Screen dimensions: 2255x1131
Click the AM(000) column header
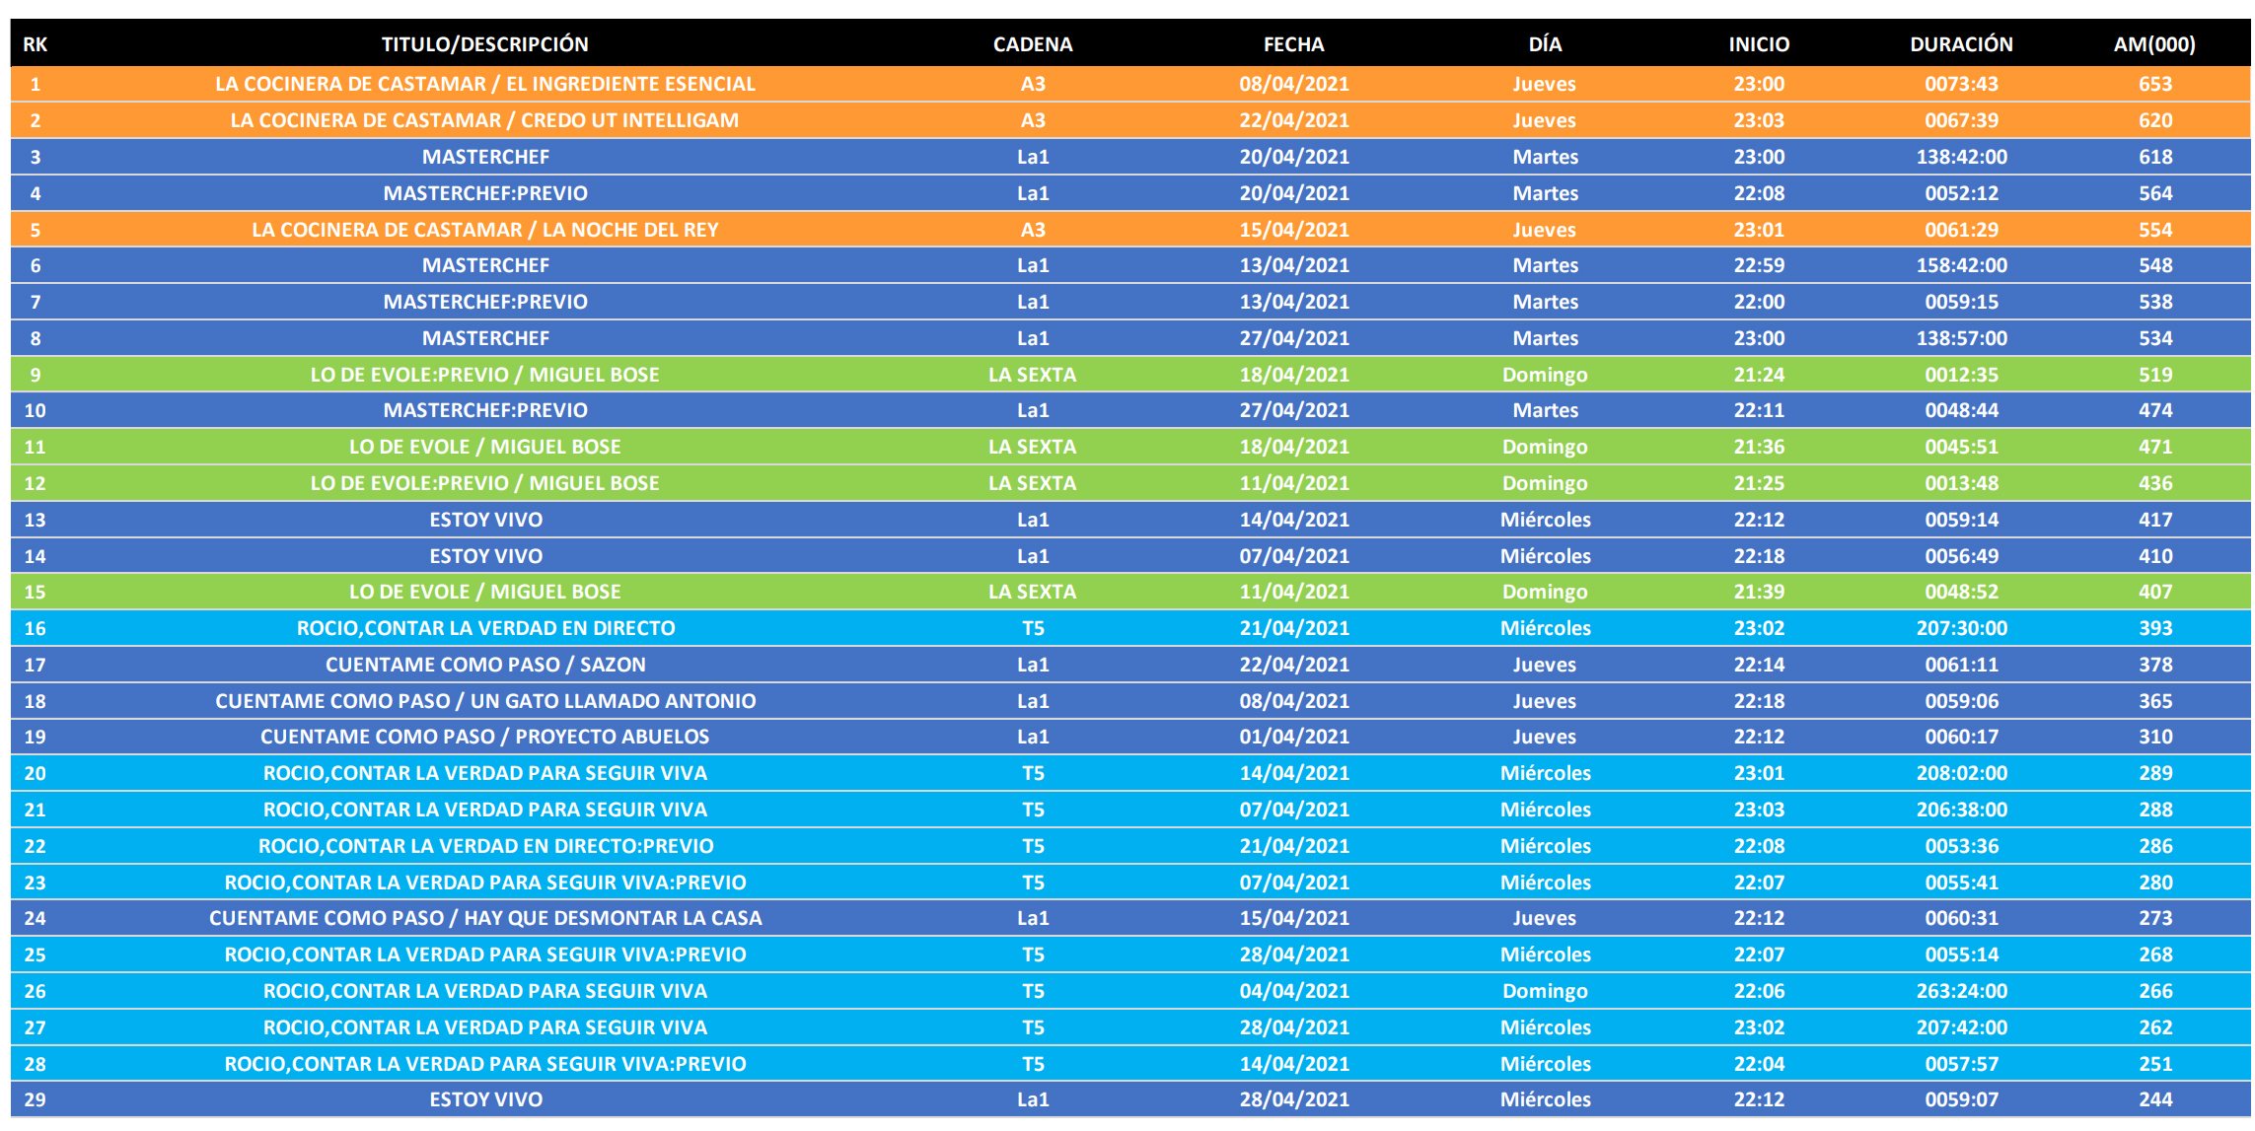[x=2154, y=44]
